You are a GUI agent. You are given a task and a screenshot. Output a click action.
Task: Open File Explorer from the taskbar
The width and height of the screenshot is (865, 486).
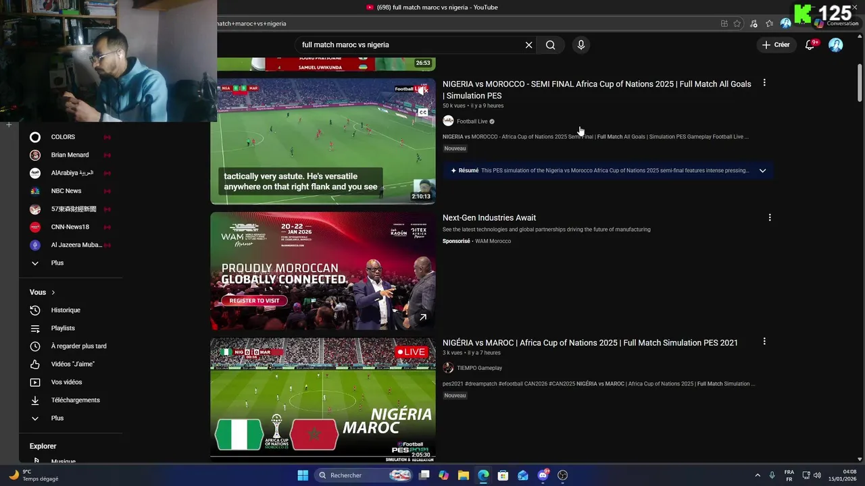464,475
